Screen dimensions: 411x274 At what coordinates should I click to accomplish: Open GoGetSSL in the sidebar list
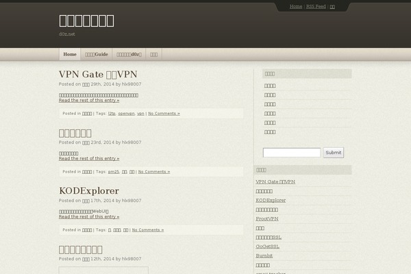click(267, 247)
